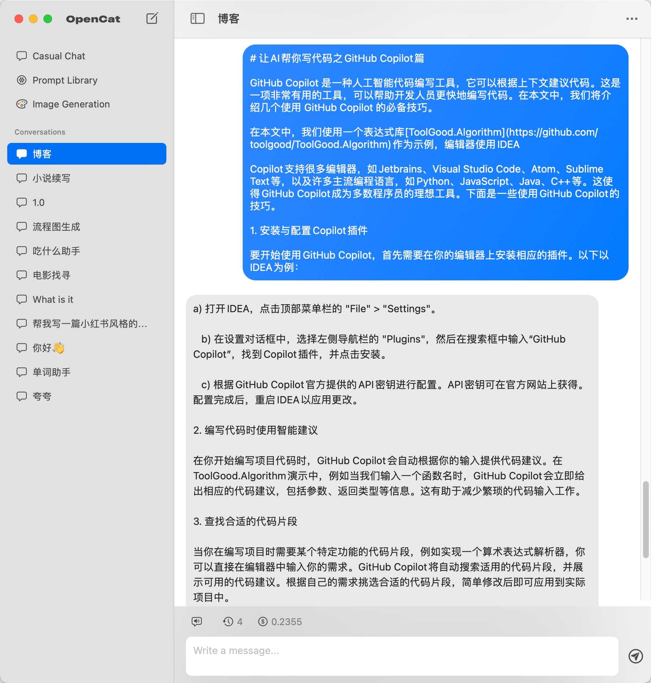Click the send message paper plane icon
Image resolution: width=651 pixels, height=683 pixels.
click(x=635, y=656)
